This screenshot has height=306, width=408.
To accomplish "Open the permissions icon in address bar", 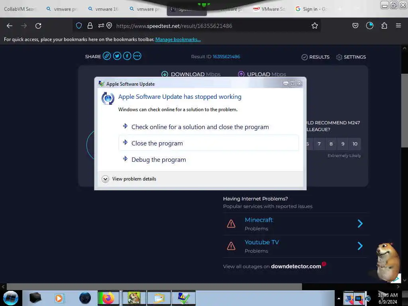I will coord(101,25).
